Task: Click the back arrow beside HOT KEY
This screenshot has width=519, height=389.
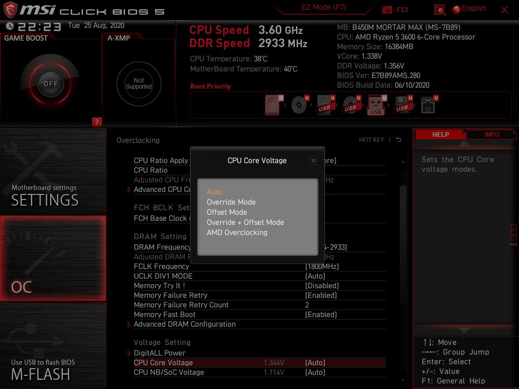Action: coord(398,140)
